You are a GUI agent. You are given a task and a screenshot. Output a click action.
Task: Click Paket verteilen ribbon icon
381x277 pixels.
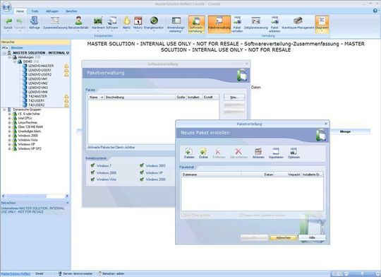[237, 25]
